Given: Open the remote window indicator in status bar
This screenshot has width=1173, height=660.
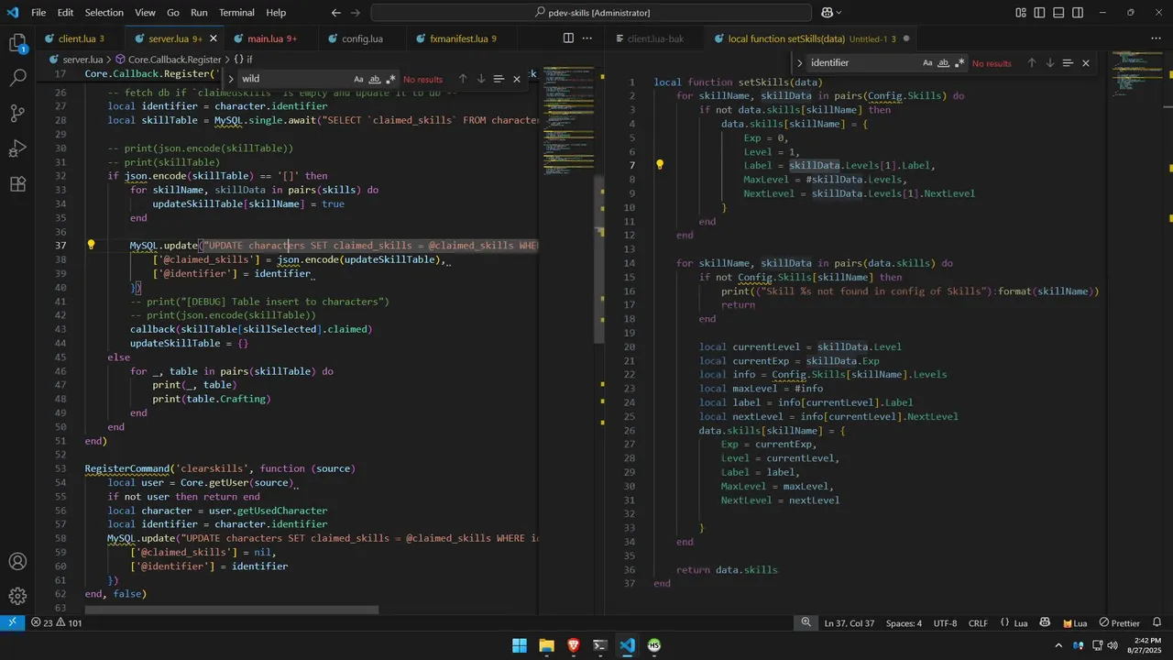Looking at the screenshot, I should (x=12, y=623).
